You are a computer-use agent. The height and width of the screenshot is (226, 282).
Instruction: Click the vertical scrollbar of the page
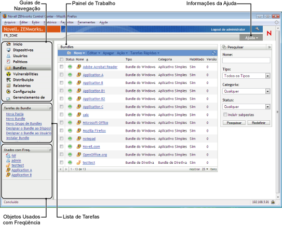[x=278, y=112]
